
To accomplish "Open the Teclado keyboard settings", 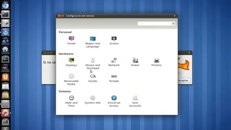I will point(114,78).
